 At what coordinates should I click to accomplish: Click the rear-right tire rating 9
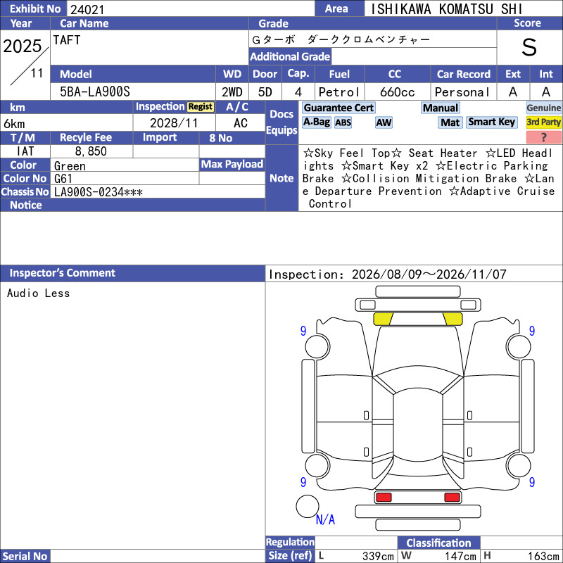532,482
